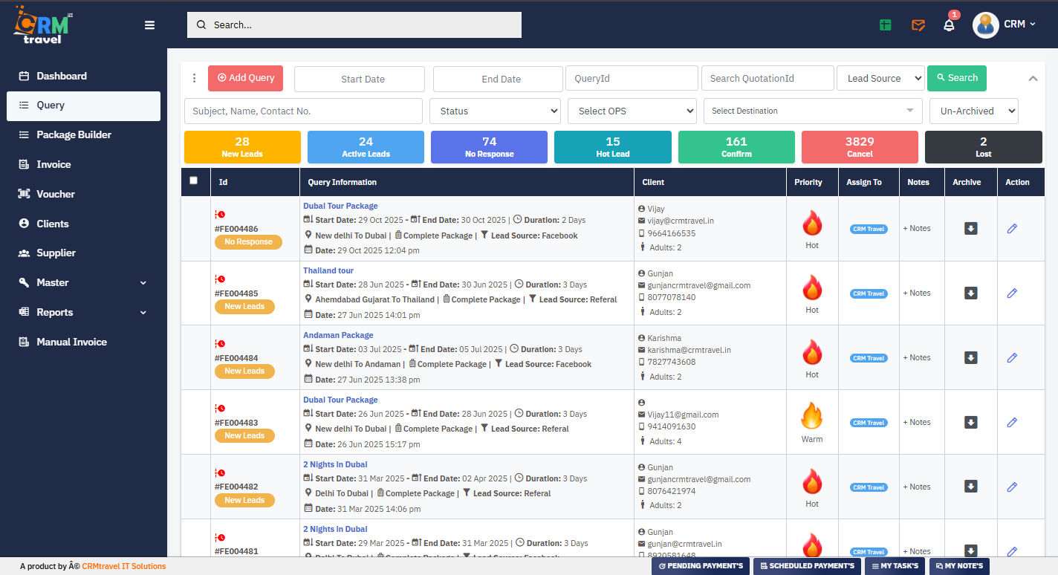Expand the Status dropdown
This screenshot has width=1058, height=575.
(495, 111)
